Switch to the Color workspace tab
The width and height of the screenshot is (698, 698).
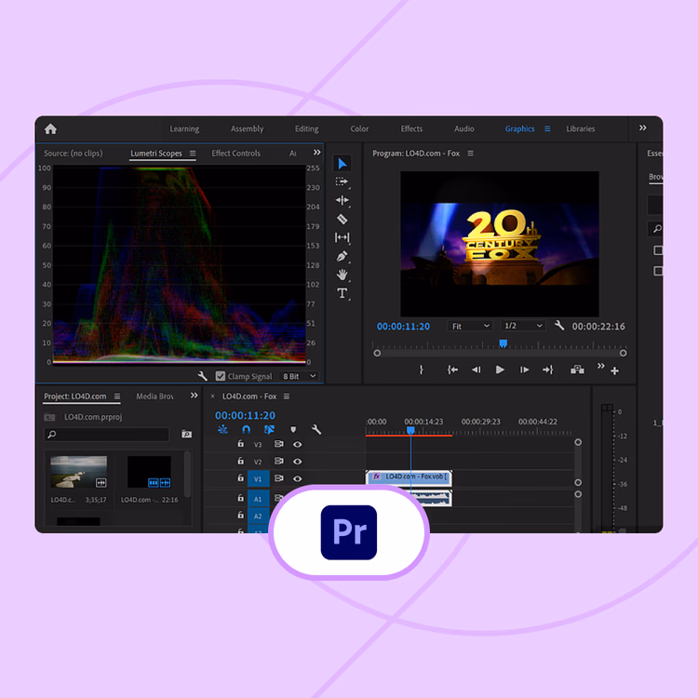(x=359, y=129)
